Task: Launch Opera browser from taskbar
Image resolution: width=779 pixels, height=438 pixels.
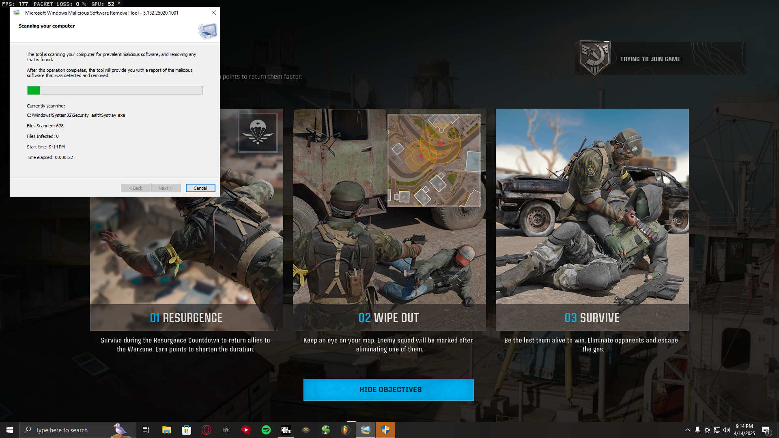Action: point(207,430)
